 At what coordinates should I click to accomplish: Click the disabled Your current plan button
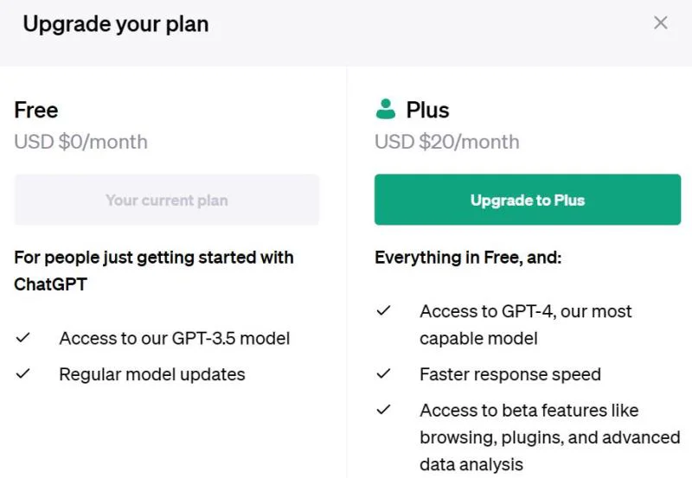[x=166, y=200]
